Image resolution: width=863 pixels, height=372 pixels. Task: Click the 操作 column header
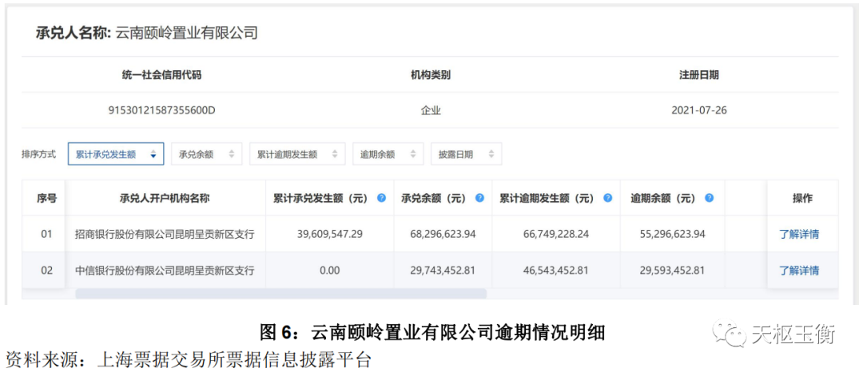pos(801,198)
